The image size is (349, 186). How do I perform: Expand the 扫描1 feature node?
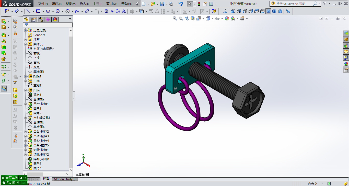25,76
